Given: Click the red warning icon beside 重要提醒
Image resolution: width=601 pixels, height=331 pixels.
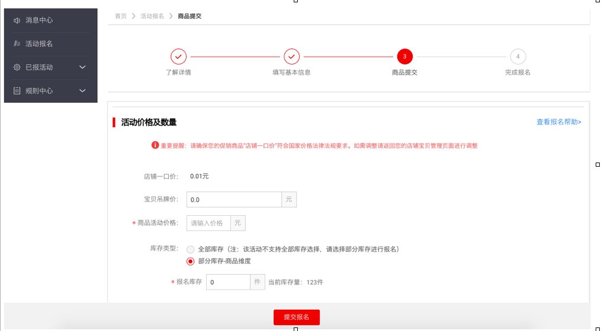Looking at the screenshot, I should pos(155,145).
